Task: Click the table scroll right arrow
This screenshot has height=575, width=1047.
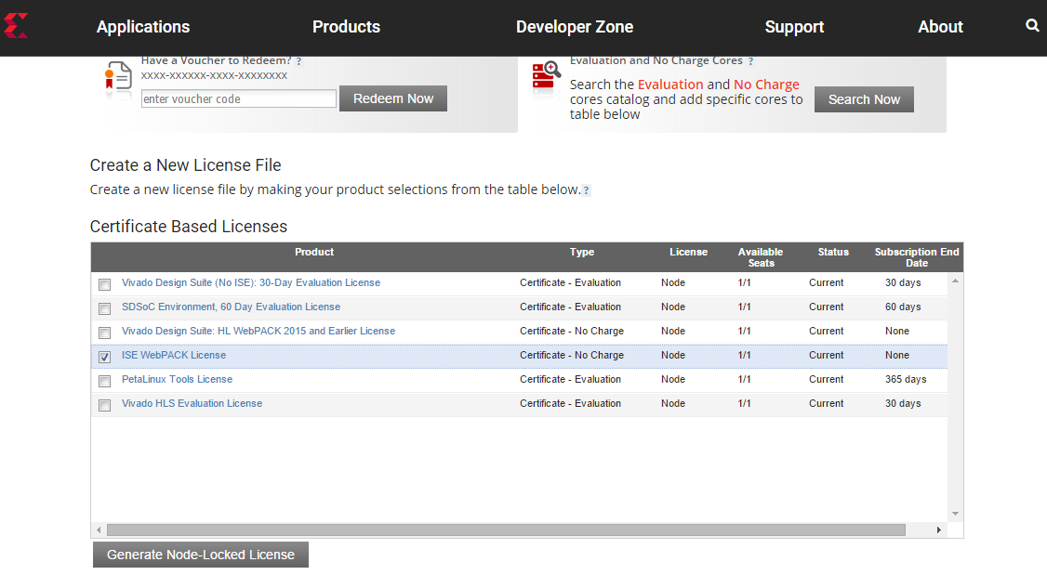Action: (x=939, y=529)
